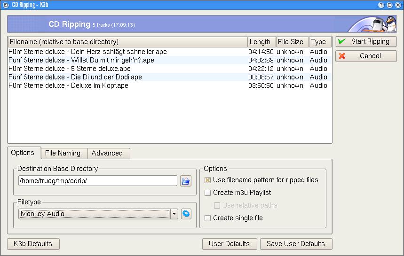Select track 5 Sterne deluxe.ape
Screen dimensions: 404x256
coord(70,69)
